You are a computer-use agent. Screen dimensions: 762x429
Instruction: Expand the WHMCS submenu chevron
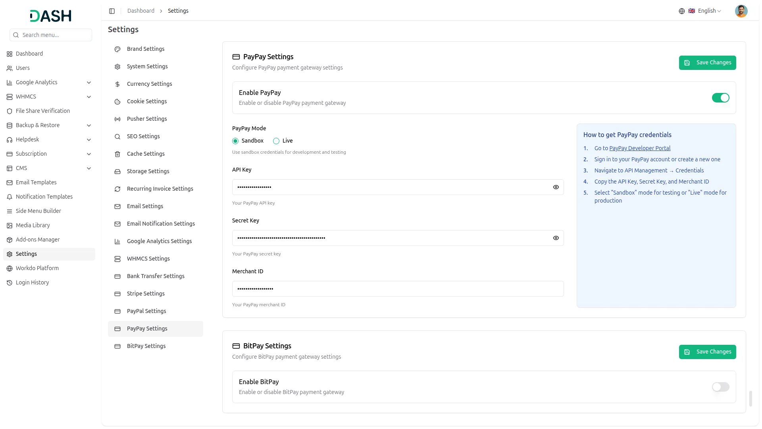[x=89, y=97]
